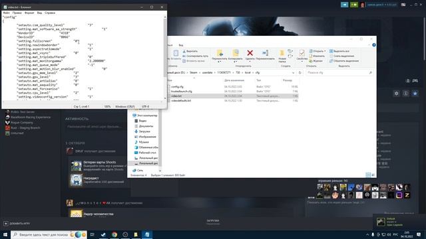Click yellow Z friend avatar in Steam
The height and width of the screenshot is (239, 426).
(407, 195)
